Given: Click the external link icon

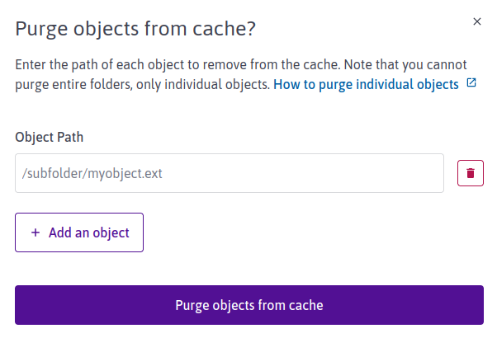Looking at the screenshot, I should 471,84.
